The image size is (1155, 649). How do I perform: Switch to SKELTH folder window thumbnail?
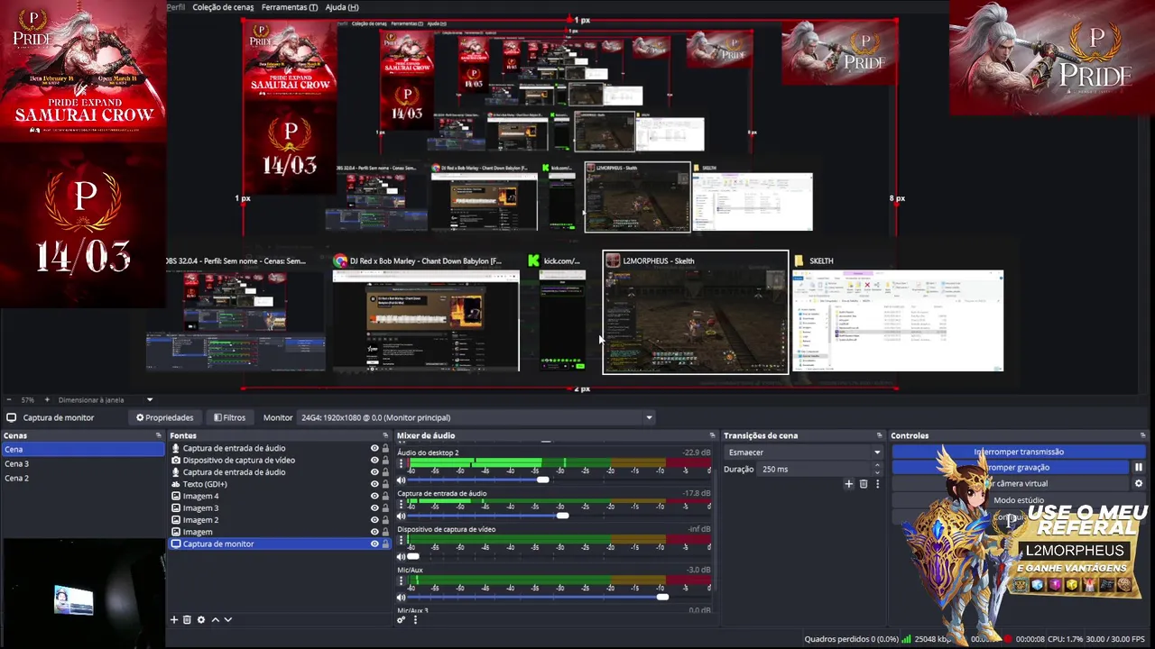[x=897, y=312]
